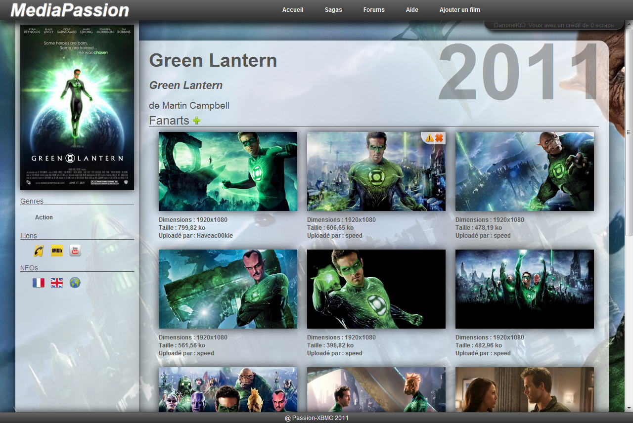Go to Accueil in top menu
The image size is (633, 423).
[x=293, y=10]
